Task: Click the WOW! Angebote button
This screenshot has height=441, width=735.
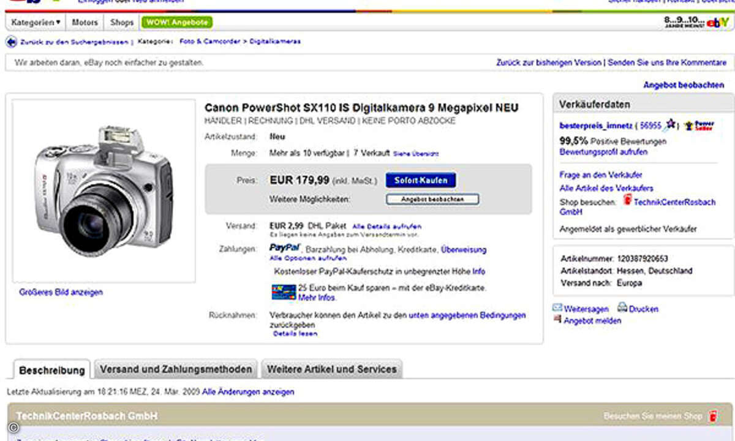Action: click(x=177, y=22)
